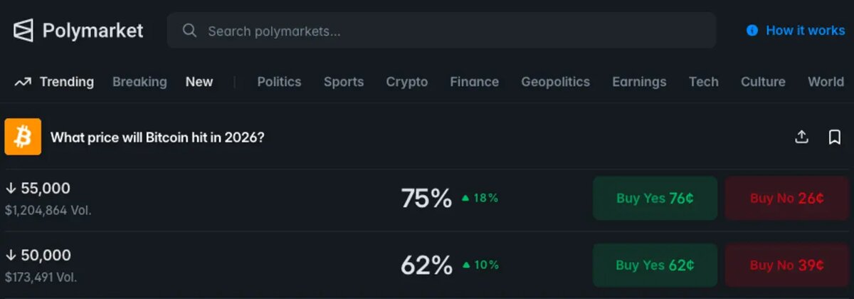Viewport: 854px width, 299px height.
Task: Open the Bitcoin market icon
Action: [23, 137]
